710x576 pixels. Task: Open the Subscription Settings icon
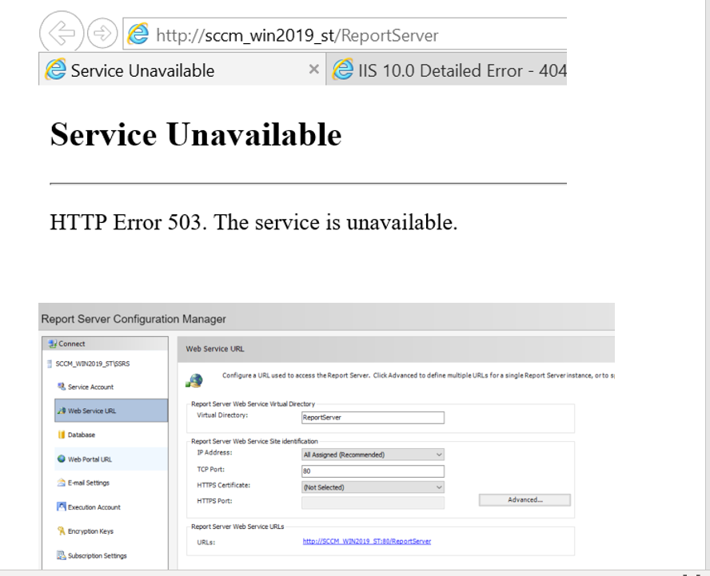click(x=61, y=555)
